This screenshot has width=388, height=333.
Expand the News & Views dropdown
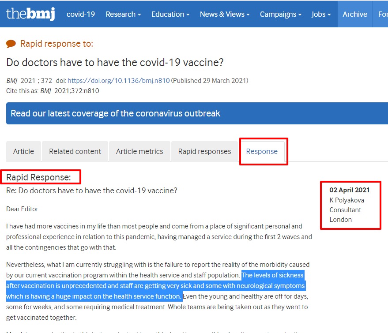tap(225, 15)
